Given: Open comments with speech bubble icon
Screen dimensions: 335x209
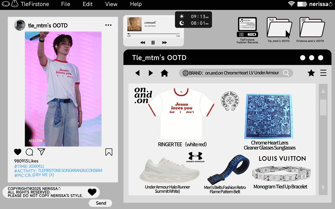Looking at the screenshot, I should click(29, 152).
